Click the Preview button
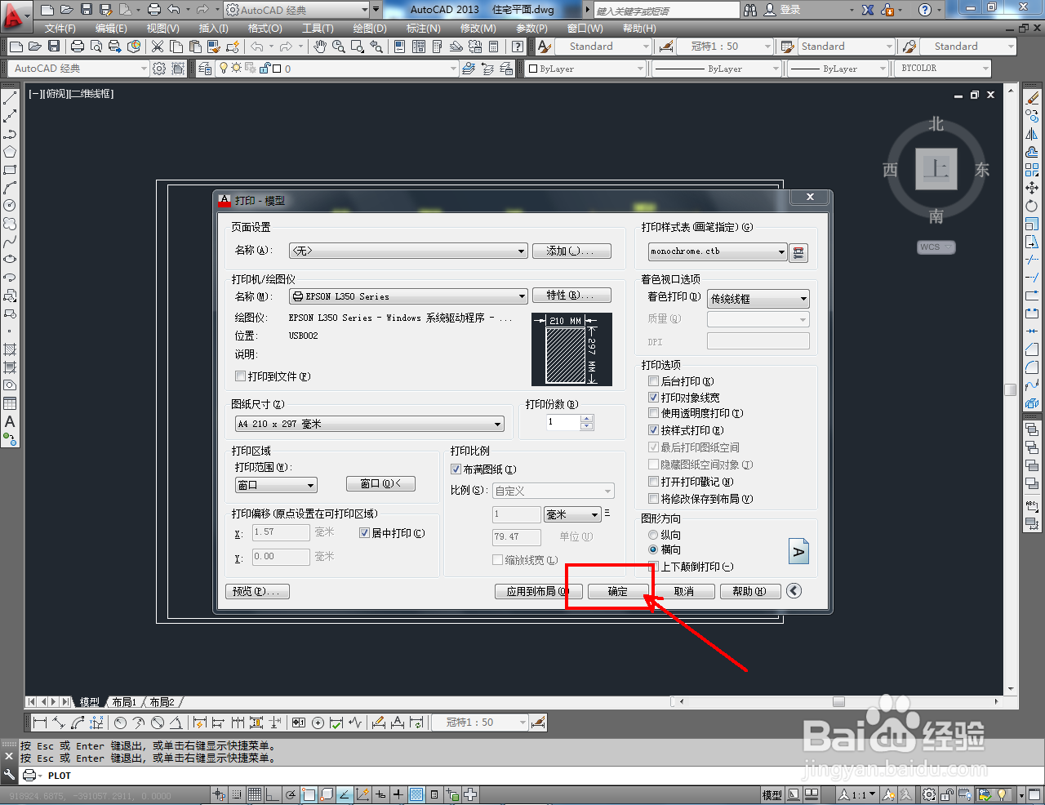The height and width of the screenshot is (805, 1045). point(257,591)
